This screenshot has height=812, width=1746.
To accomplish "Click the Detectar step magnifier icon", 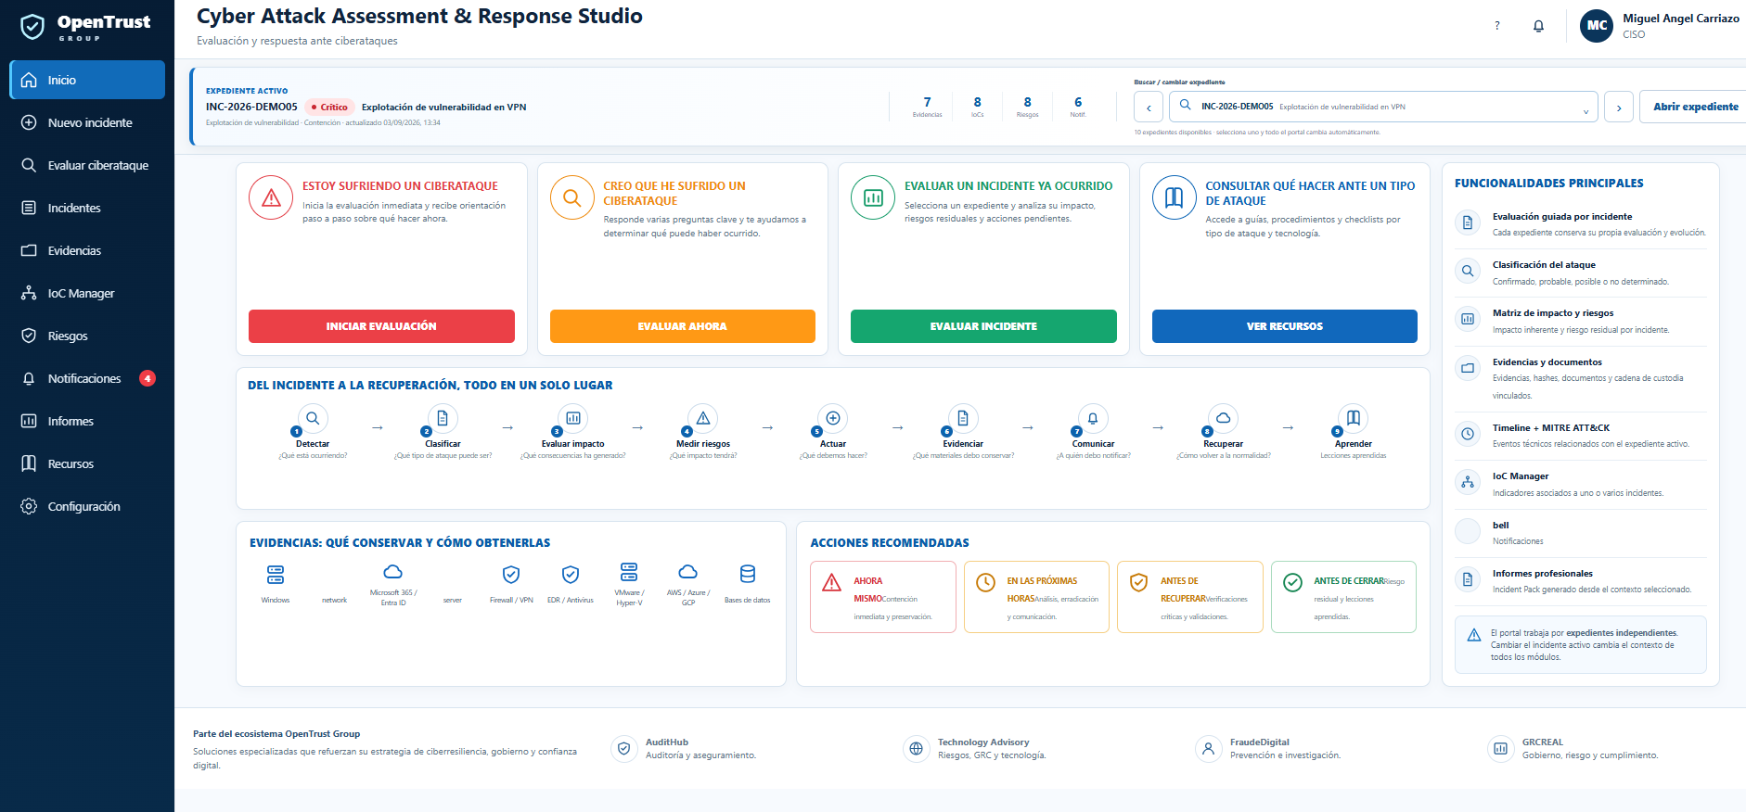I will point(313,418).
